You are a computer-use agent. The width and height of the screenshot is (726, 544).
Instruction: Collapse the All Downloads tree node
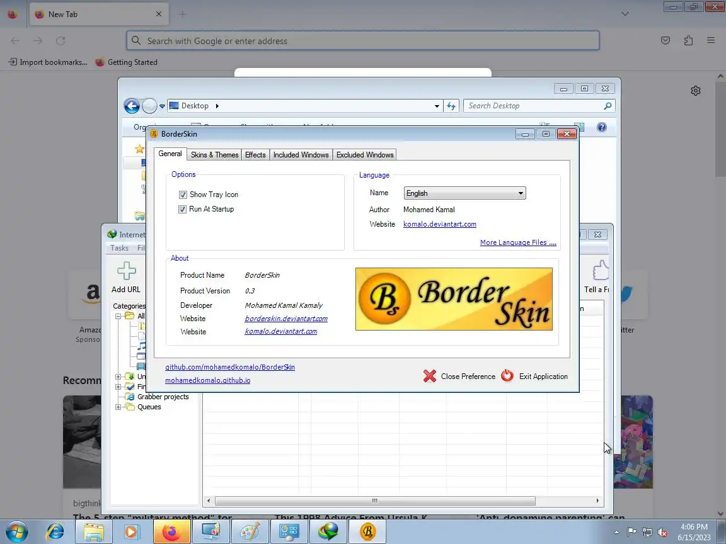pyautogui.click(x=118, y=317)
